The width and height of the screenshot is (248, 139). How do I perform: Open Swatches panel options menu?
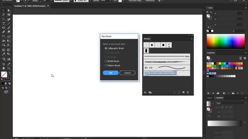[x=246, y=53]
